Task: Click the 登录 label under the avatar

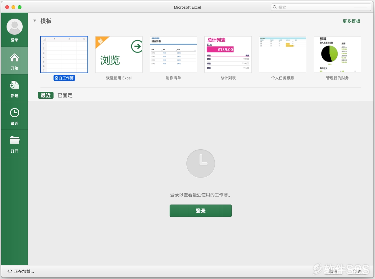Action: tap(15, 40)
